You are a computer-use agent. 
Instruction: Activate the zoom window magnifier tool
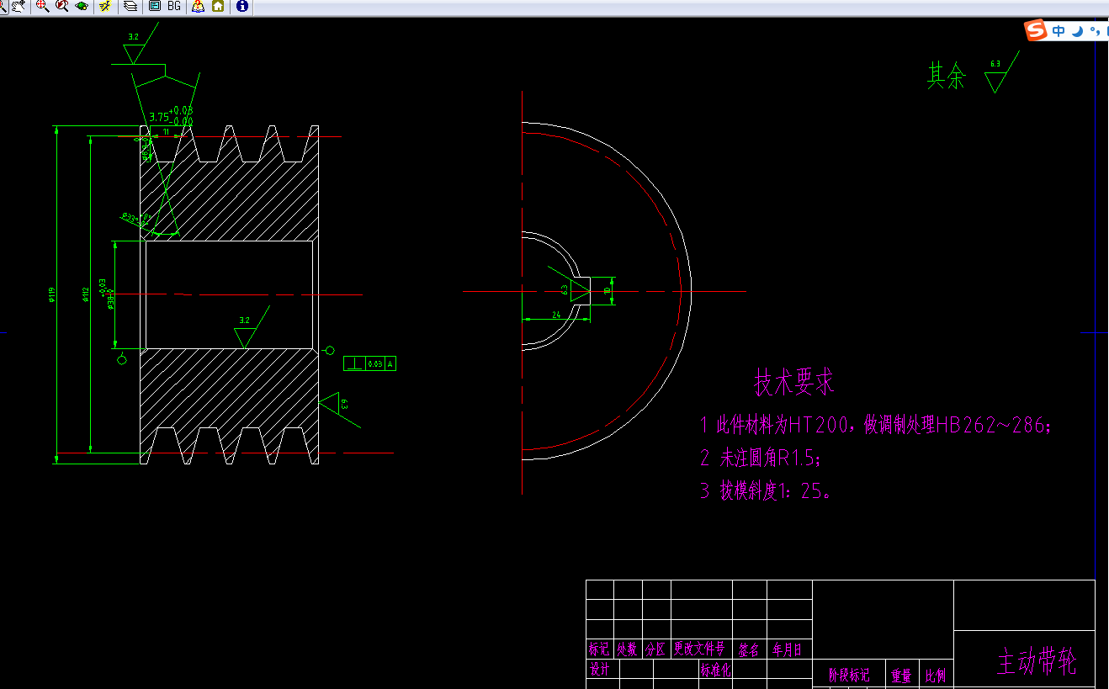coord(42,6)
